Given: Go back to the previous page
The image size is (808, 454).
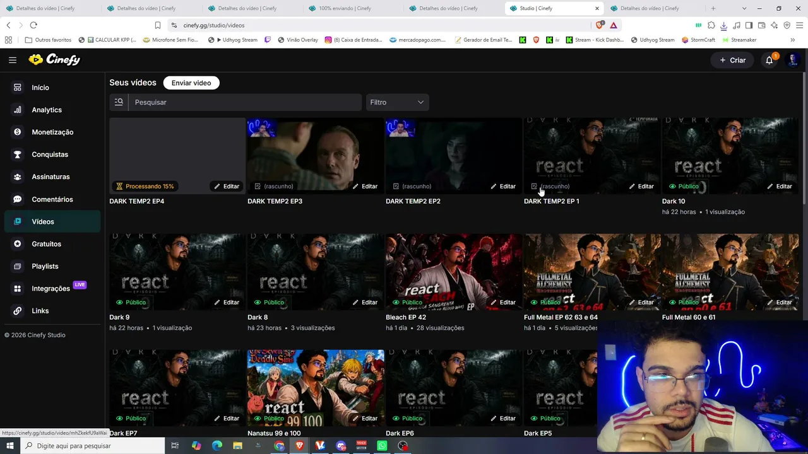Looking at the screenshot, I should coord(8,25).
